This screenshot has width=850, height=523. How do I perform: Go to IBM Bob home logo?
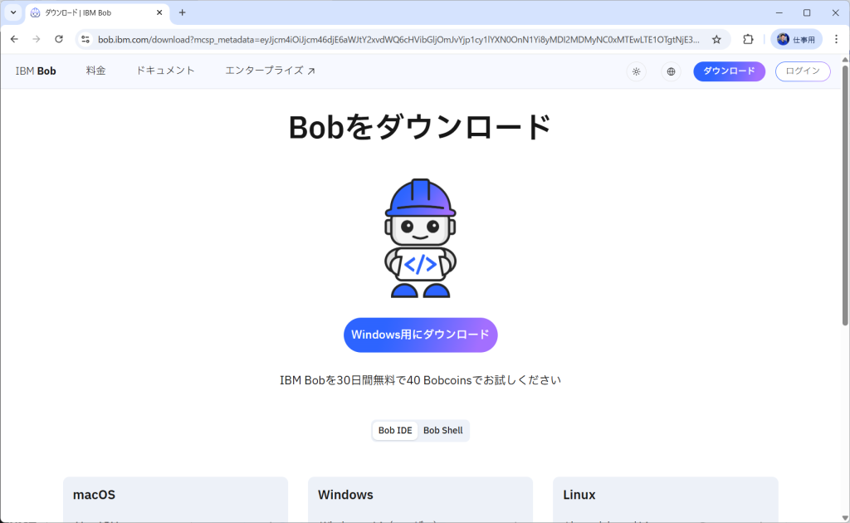pos(36,71)
